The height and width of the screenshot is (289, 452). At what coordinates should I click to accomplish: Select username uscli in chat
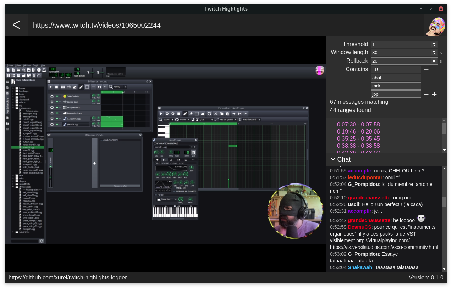pos(354,204)
